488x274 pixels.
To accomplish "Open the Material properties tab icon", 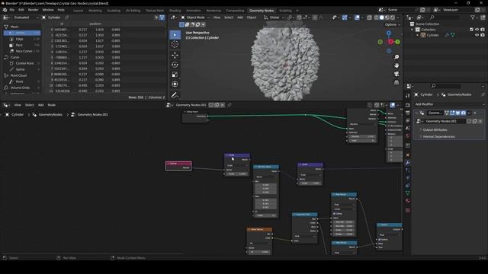I will pos(408,201).
